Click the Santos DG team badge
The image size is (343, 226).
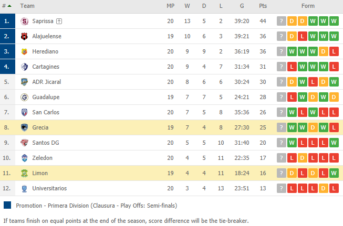[24, 143]
